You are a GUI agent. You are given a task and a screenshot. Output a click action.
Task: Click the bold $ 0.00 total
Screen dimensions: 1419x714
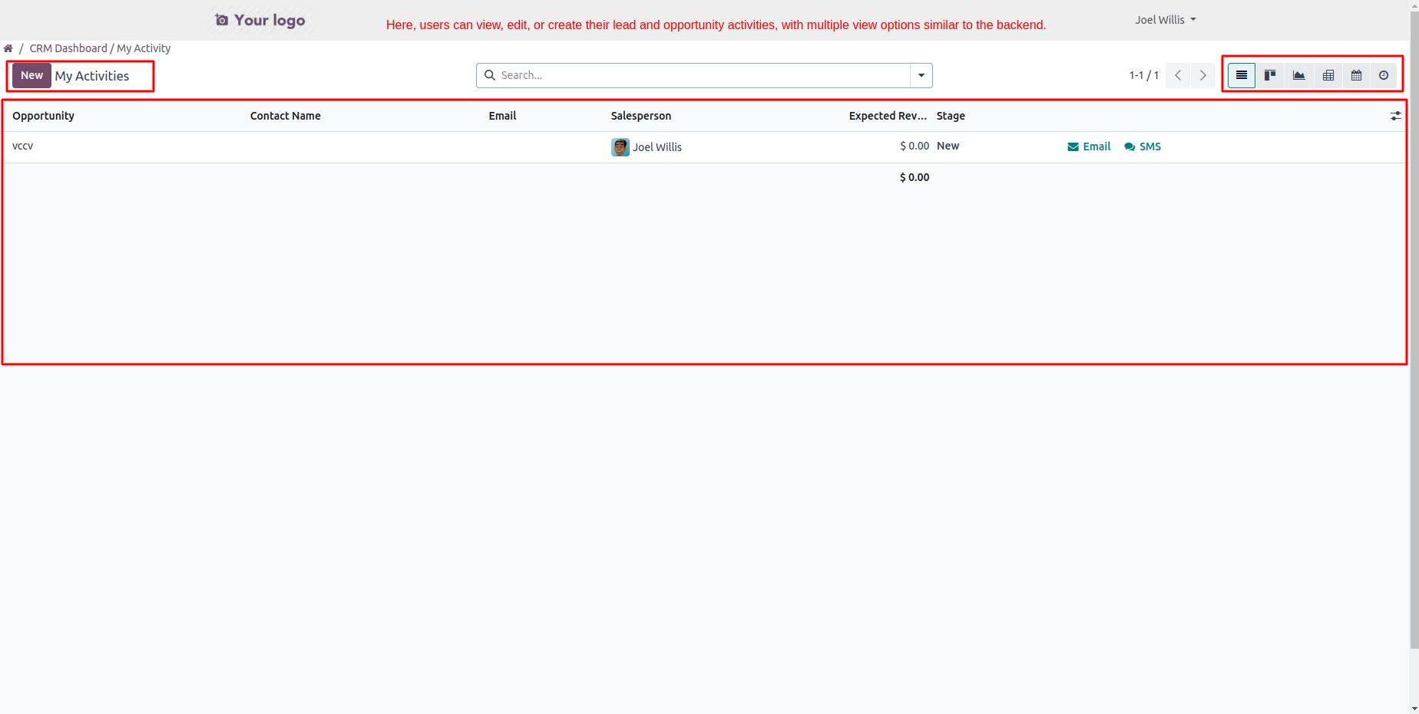[915, 177]
